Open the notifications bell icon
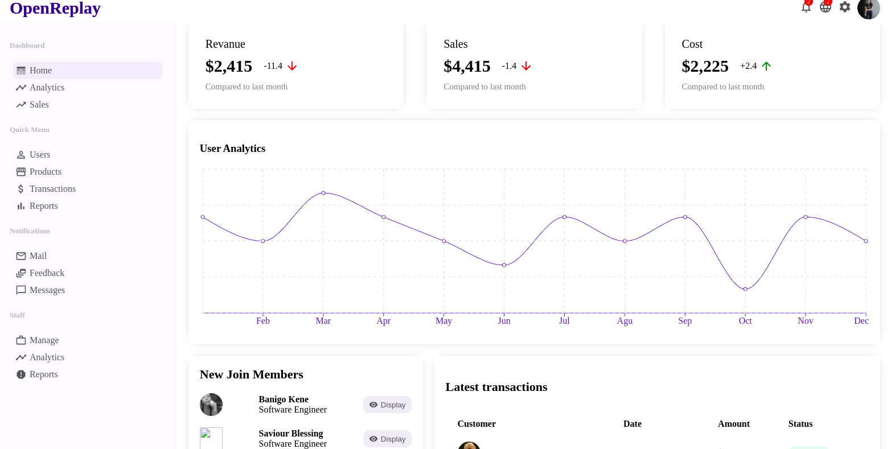This screenshot has width=895, height=449. click(806, 7)
